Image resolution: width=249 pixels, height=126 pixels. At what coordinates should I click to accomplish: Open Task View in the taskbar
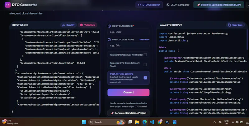pyautogui.click(x=130, y=122)
